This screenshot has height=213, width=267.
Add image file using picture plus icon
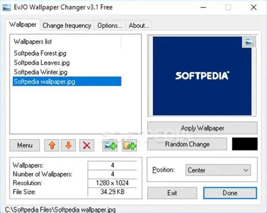click(110, 145)
